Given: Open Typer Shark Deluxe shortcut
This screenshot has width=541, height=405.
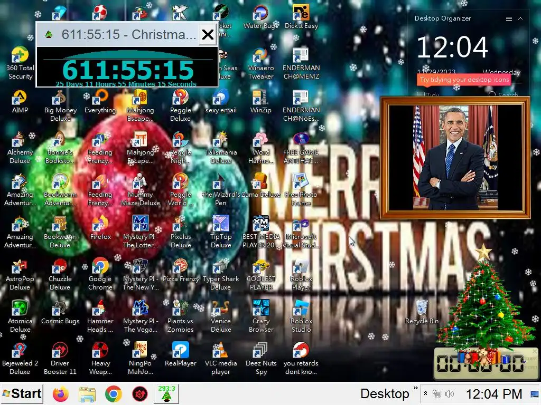Looking at the screenshot, I should pos(221,274).
